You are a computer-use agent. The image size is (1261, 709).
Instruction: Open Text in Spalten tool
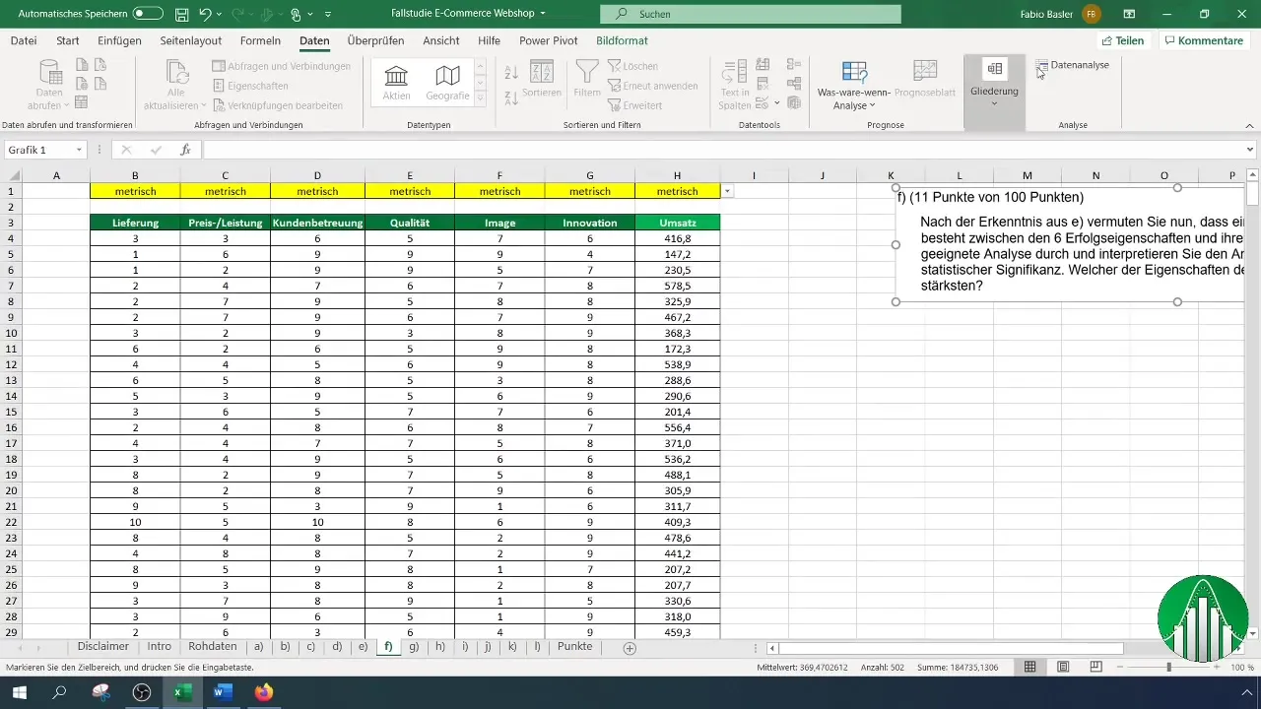point(735,85)
